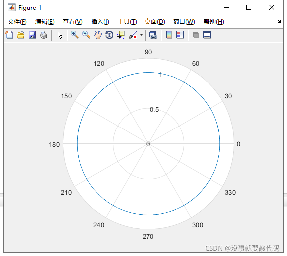Open the 编辑(E) menu
Image resolution: width=287 pixels, height=256 pixels.
tap(45, 22)
